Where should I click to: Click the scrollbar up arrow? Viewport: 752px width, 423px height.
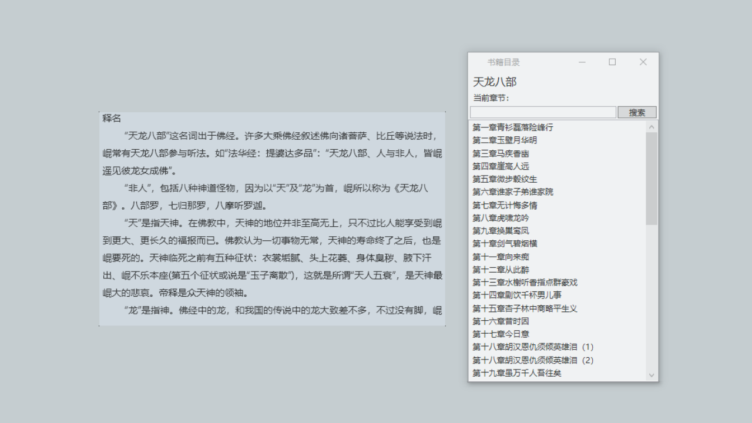pos(652,126)
